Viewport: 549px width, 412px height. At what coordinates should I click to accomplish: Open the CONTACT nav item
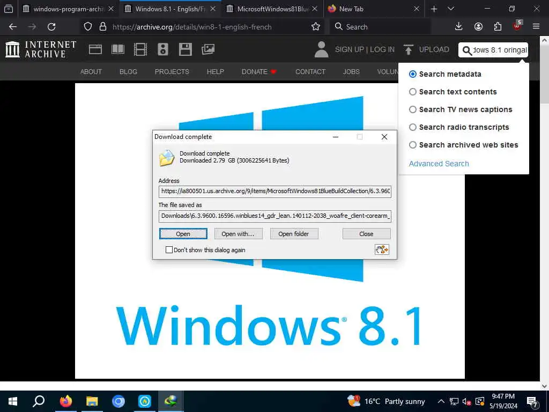point(310,72)
